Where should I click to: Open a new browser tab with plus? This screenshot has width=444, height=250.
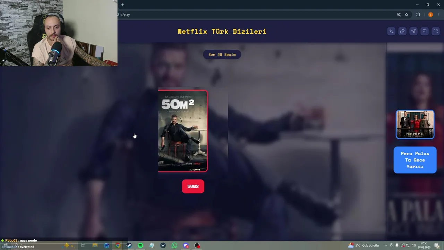[x=122, y=5]
